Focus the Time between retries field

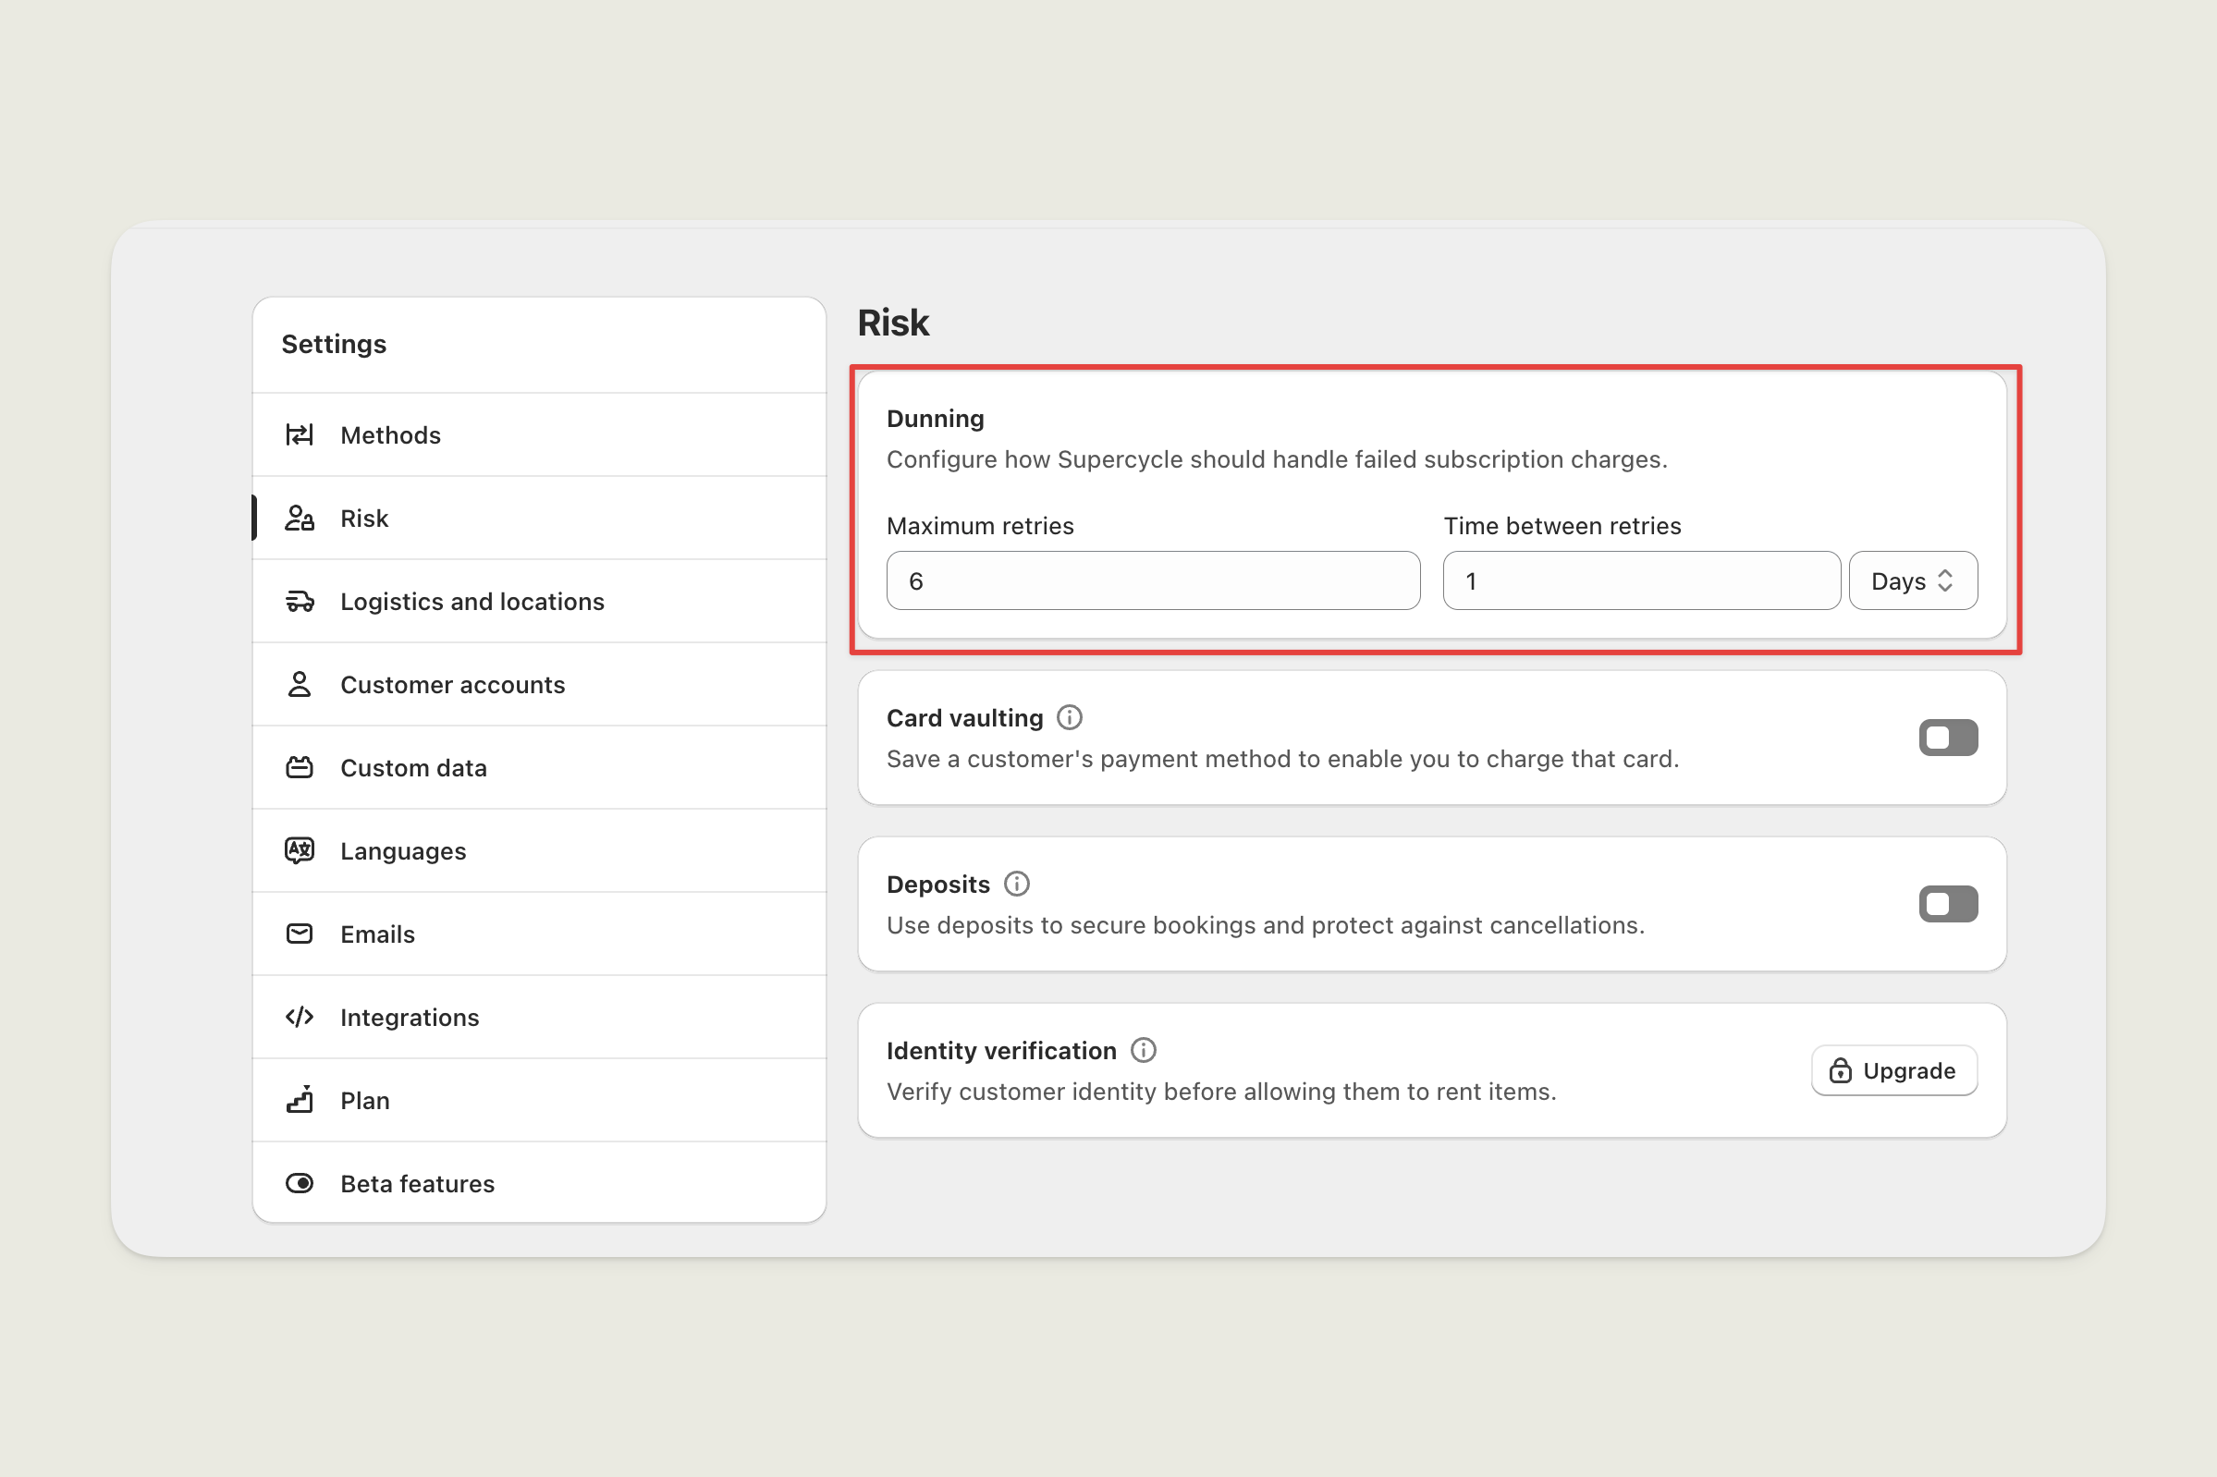[x=1640, y=581]
